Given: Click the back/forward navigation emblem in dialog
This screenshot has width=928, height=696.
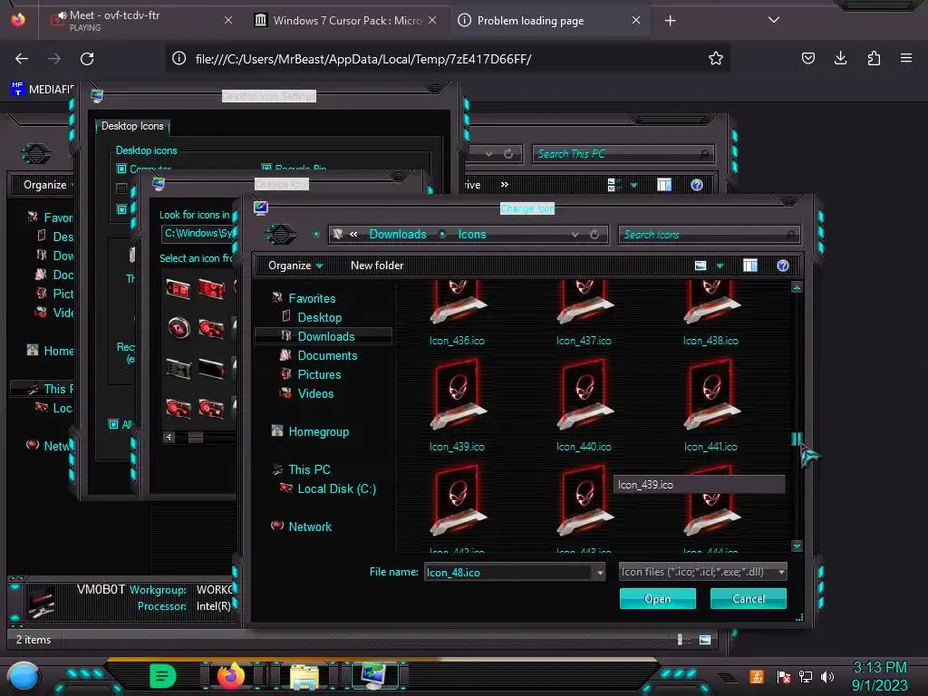Looking at the screenshot, I should [x=281, y=234].
